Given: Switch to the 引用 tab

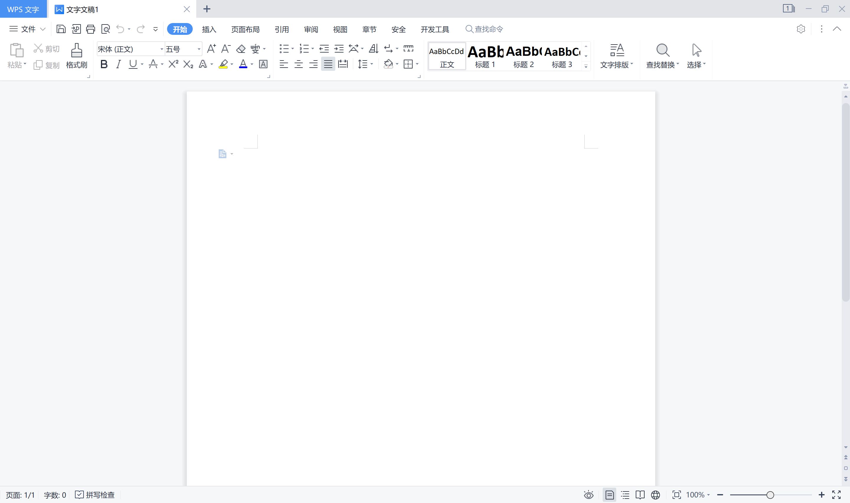Looking at the screenshot, I should [282, 30].
